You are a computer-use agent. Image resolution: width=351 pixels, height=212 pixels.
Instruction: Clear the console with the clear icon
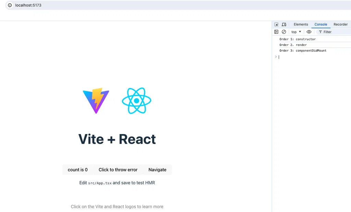(x=284, y=32)
